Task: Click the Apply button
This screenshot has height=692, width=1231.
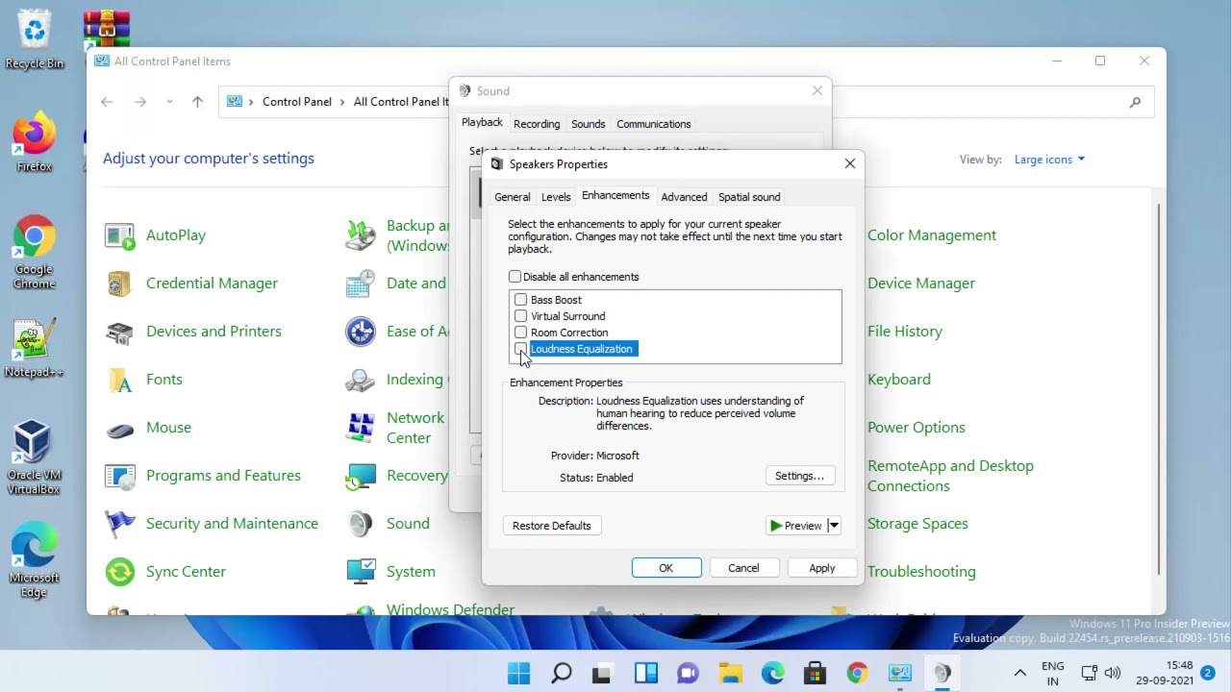Action: pos(822,568)
